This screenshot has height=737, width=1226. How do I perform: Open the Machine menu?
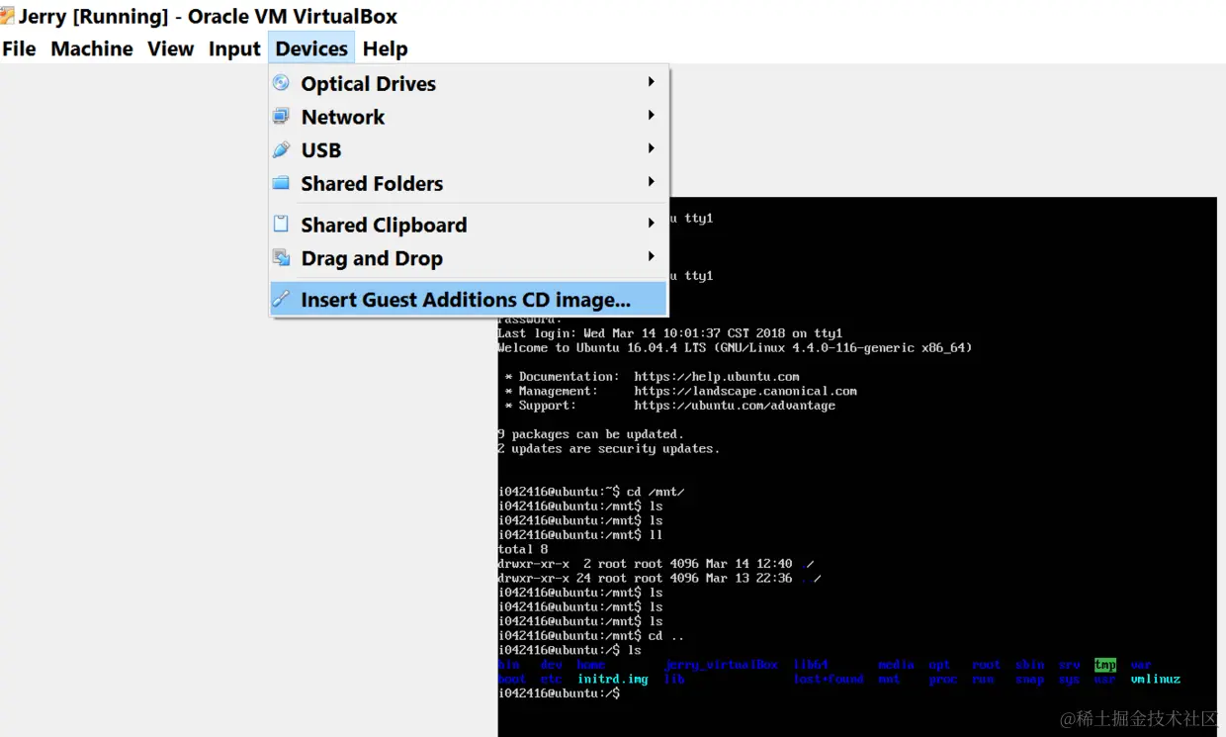pos(92,48)
